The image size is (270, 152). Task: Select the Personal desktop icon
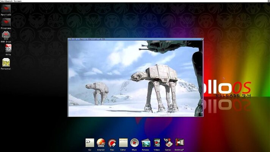pos(6,62)
